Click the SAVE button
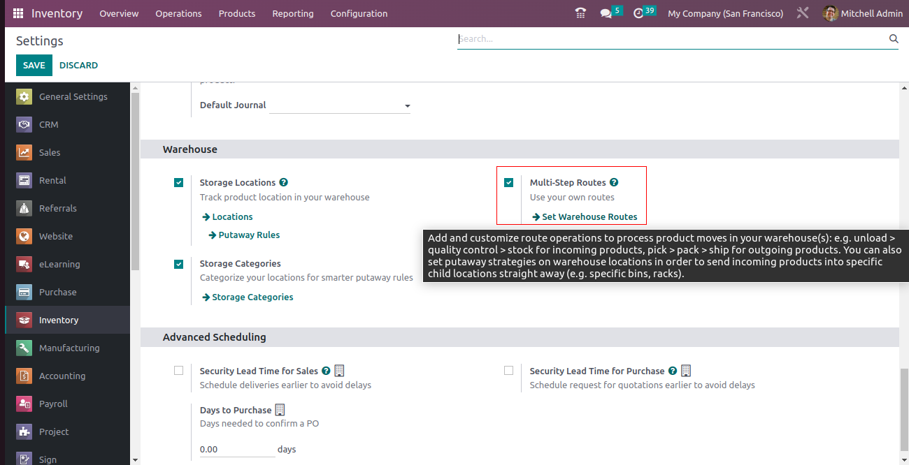The image size is (909, 465). pyautogui.click(x=34, y=65)
